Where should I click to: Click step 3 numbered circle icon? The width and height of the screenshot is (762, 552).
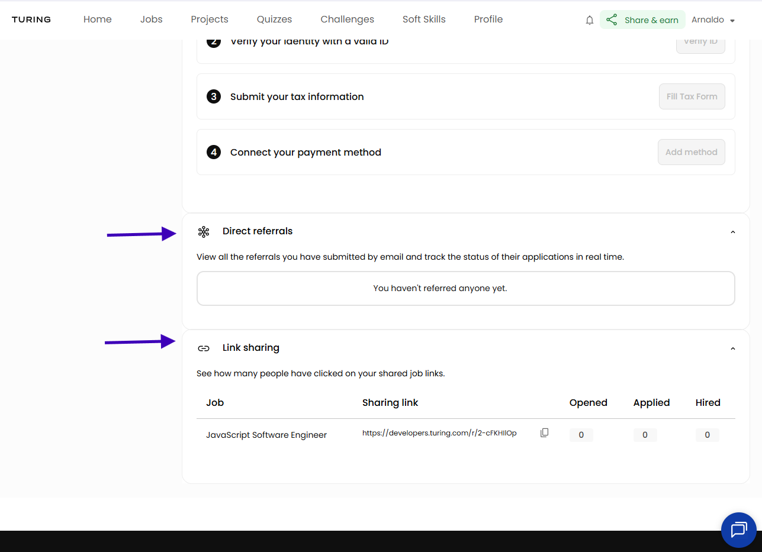(214, 96)
